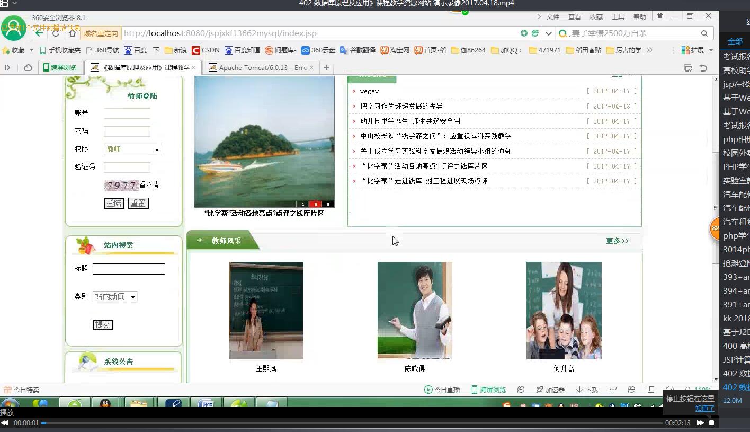Open the 百度知道 bookmark

pyautogui.click(x=242, y=50)
